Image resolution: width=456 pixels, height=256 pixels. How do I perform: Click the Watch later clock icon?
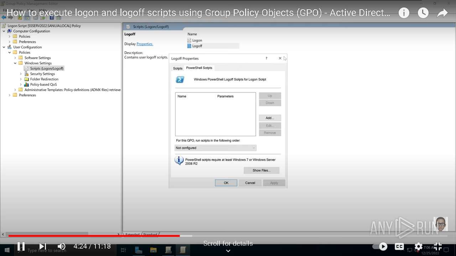(x=423, y=13)
